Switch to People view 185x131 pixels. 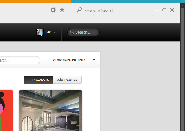pyautogui.click(x=67, y=80)
